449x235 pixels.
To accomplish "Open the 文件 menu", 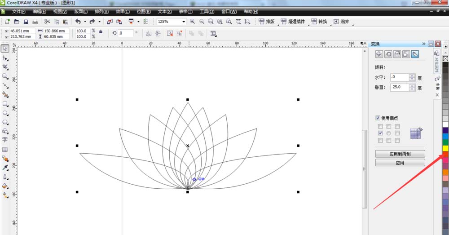I will (18, 12).
